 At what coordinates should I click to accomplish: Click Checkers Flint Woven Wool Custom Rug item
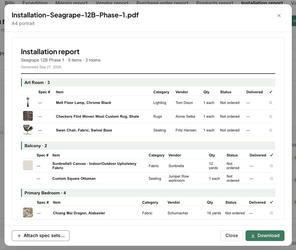[98, 117]
